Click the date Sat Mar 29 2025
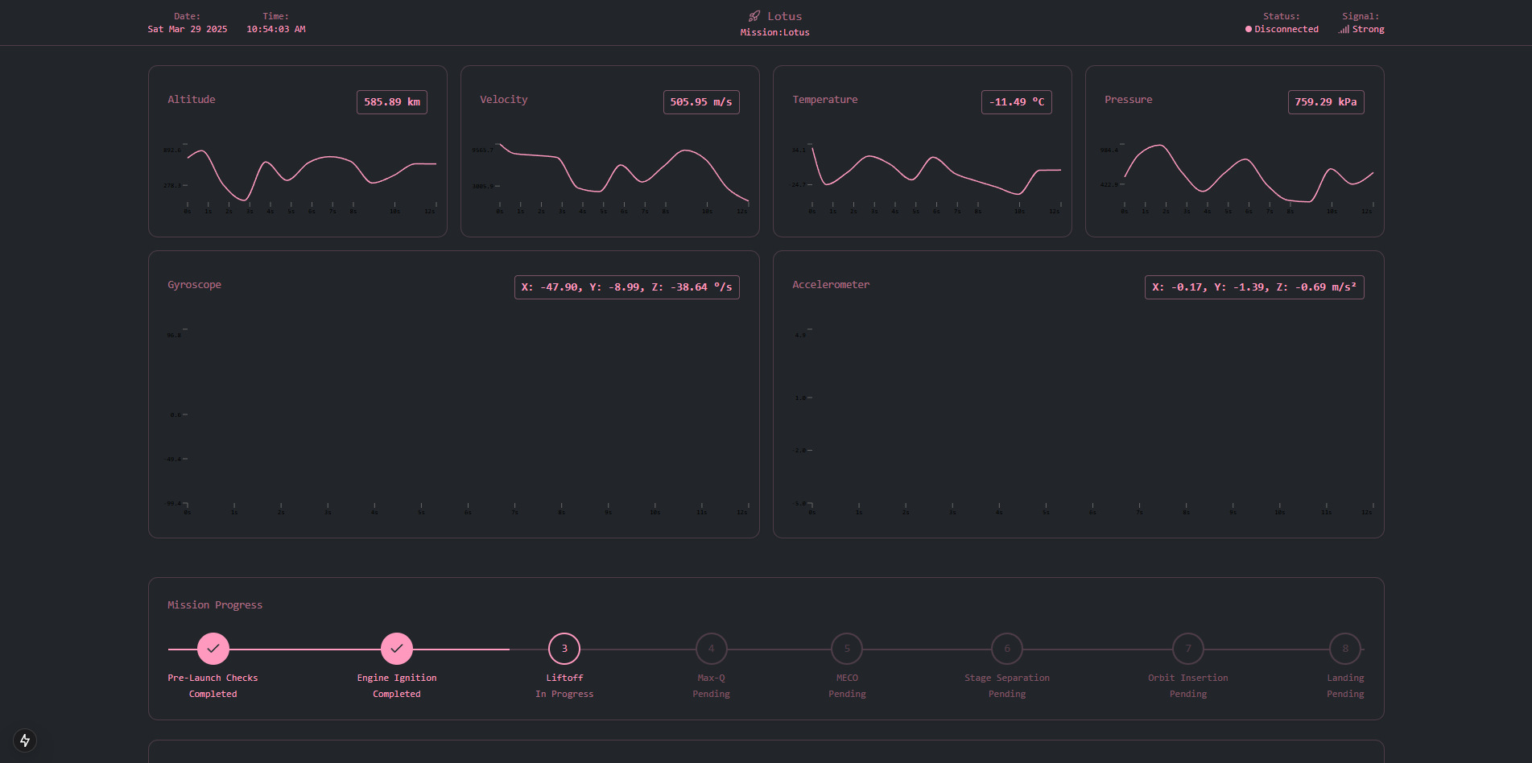The width and height of the screenshot is (1532, 763). (188, 29)
